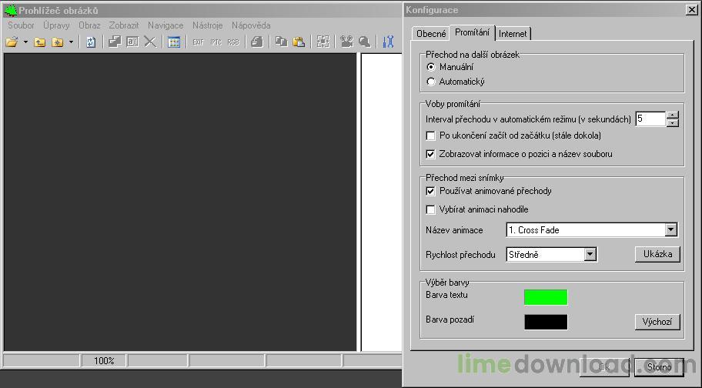The height and width of the screenshot is (388, 702).
Task: Click the favorite folders star icon
Action: (58, 42)
